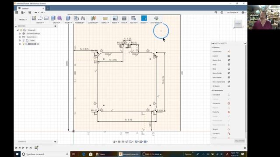Click the Save icon in quick access bar
Screen dimensions: 280x157
click(30, 13)
